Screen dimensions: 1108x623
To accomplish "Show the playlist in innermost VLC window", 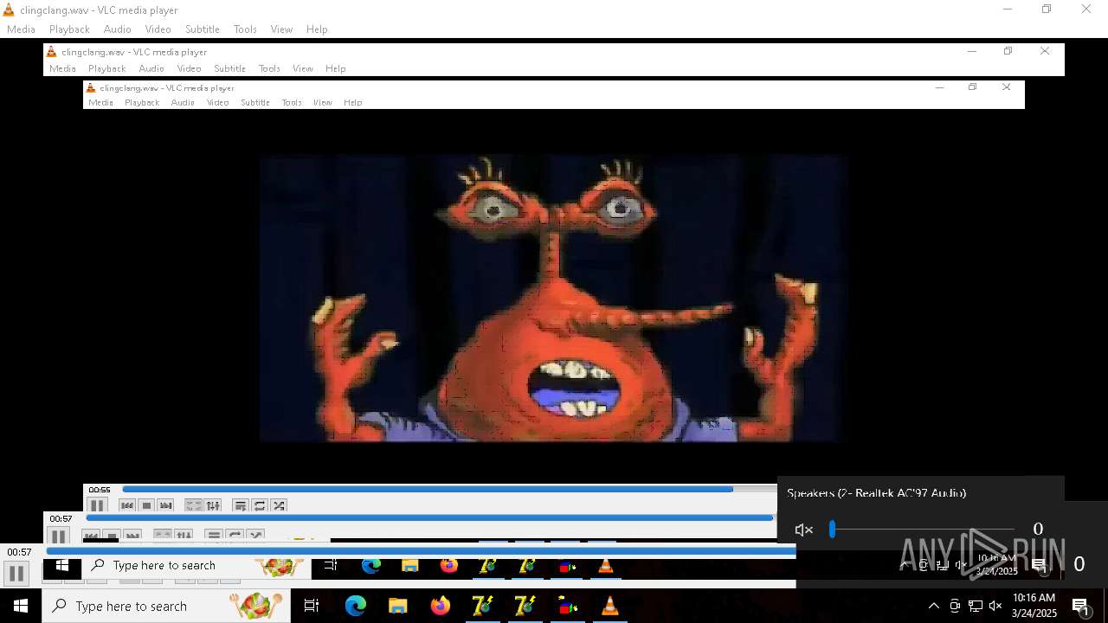I will [x=241, y=505].
